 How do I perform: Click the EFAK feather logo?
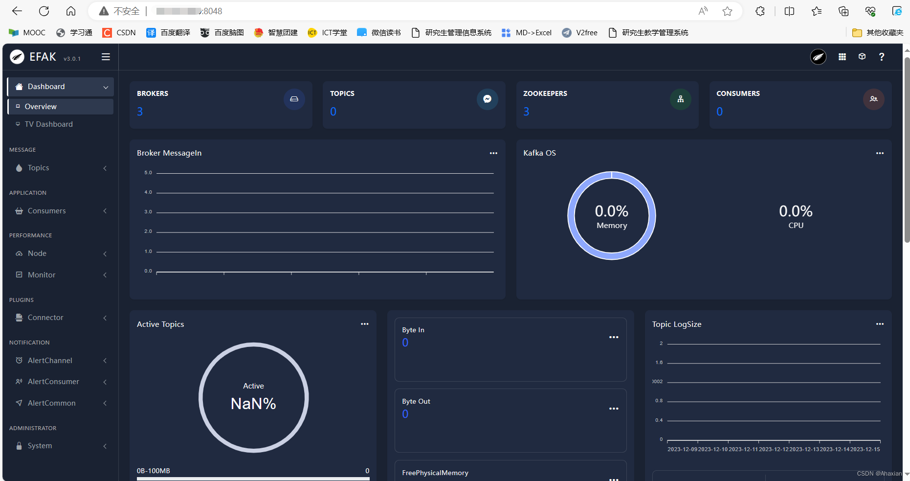(17, 57)
